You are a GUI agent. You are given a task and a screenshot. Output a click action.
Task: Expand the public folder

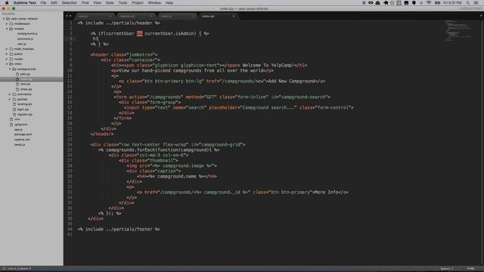(7, 54)
